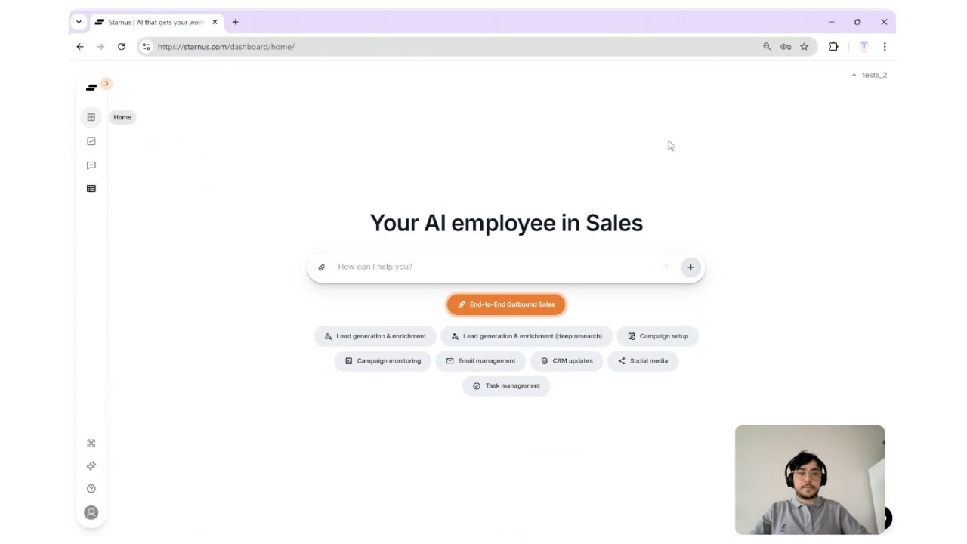
Task: Select the Starnus browser tab
Action: [x=156, y=23]
